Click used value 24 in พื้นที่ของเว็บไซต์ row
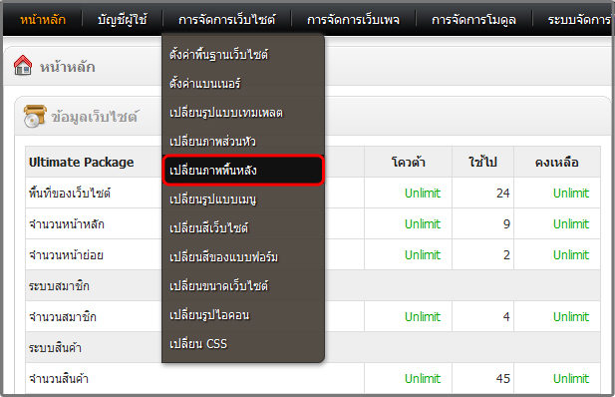 (x=503, y=194)
